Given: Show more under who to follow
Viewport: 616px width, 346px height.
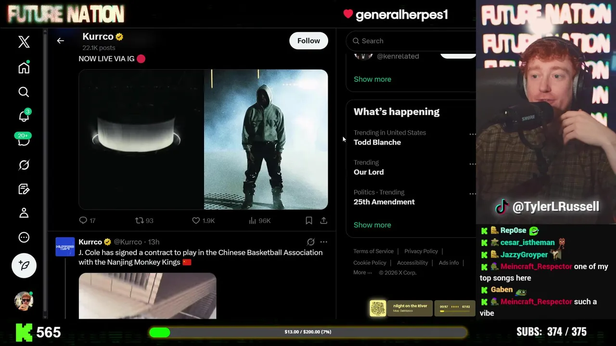Looking at the screenshot, I should [x=372, y=79].
